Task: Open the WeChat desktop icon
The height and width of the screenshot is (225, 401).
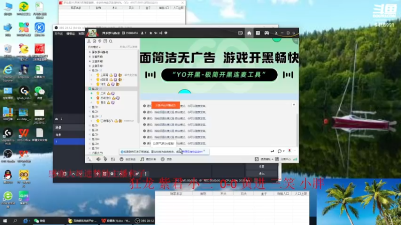Action: tap(40, 93)
